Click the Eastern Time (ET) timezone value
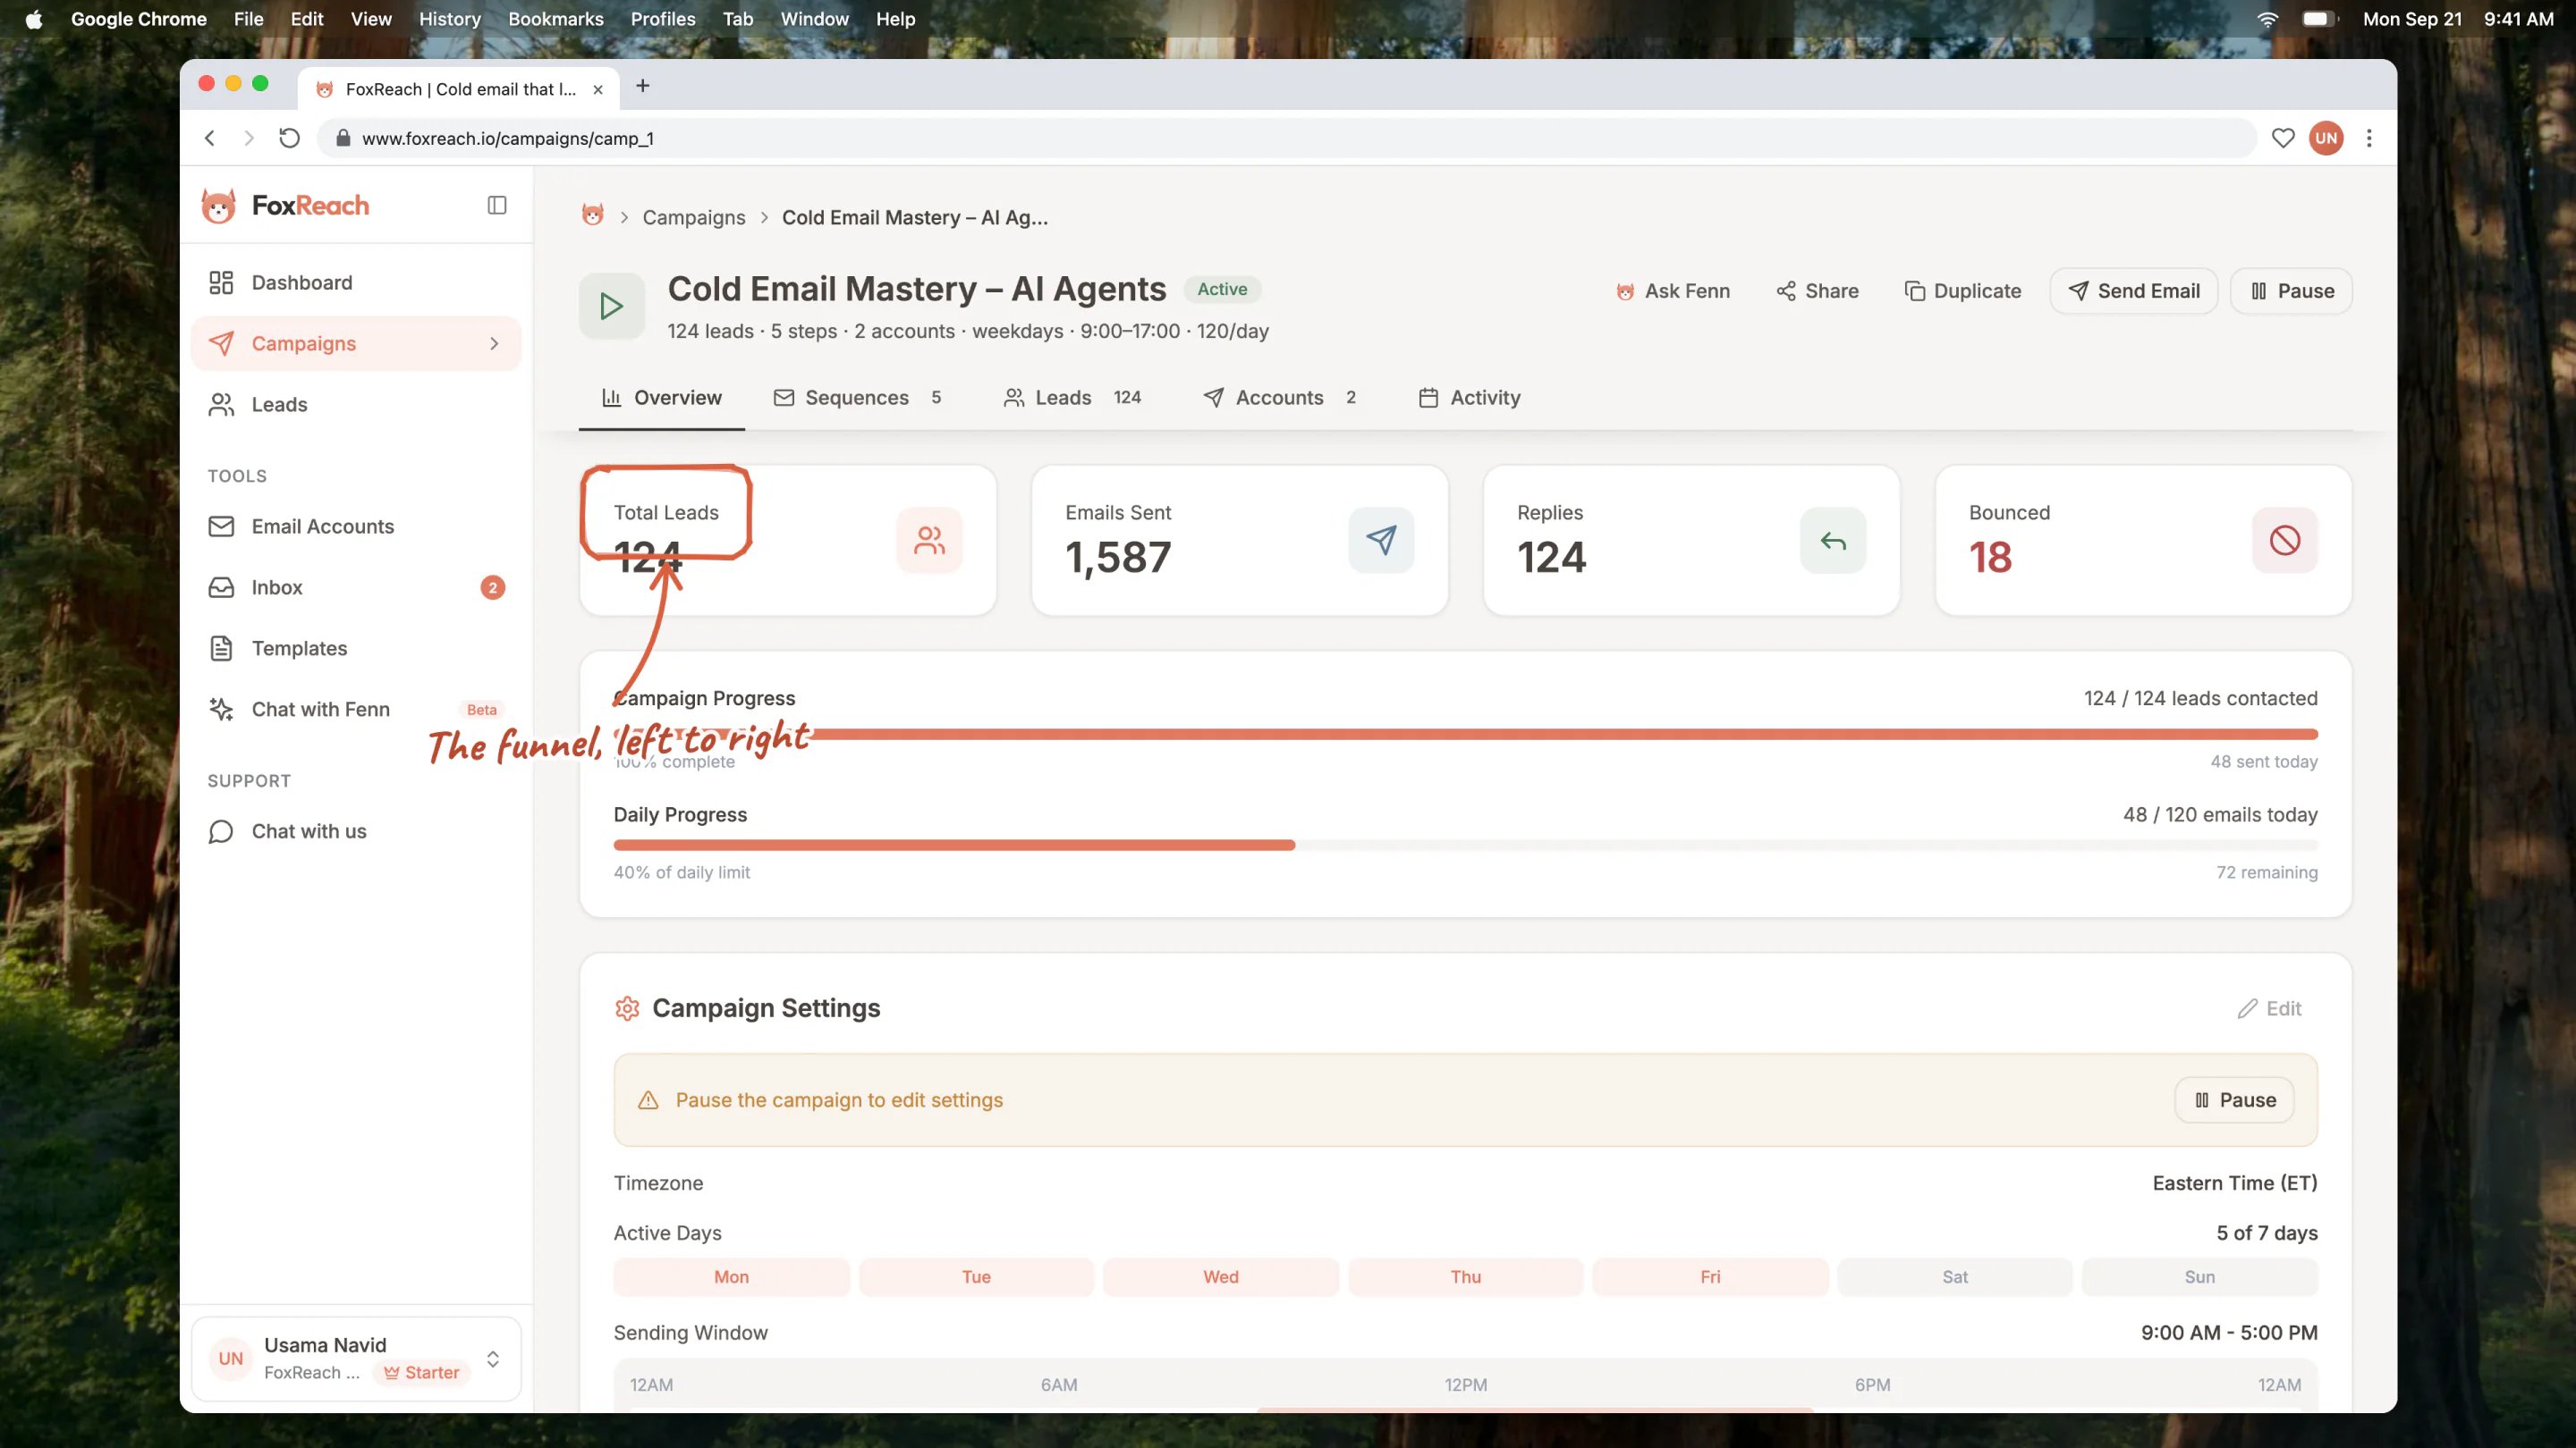Viewport: 2576px width, 1448px height. click(2234, 1183)
